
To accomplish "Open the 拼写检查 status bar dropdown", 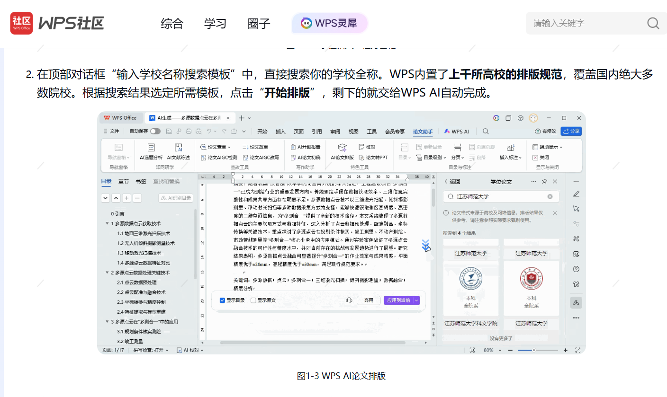I will pyautogui.click(x=151, y=350).
